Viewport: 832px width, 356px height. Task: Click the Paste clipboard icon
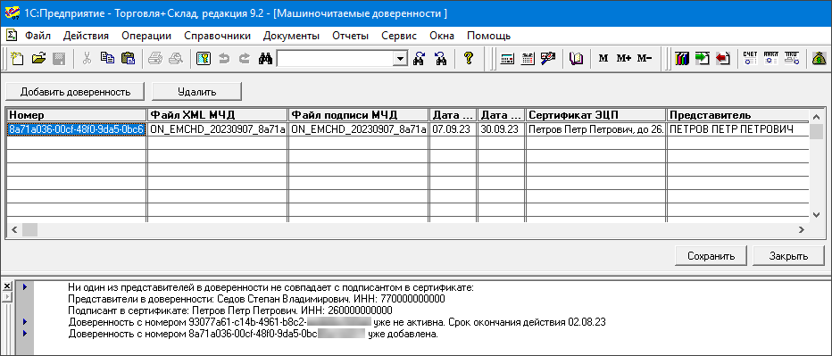pos(128,58)
